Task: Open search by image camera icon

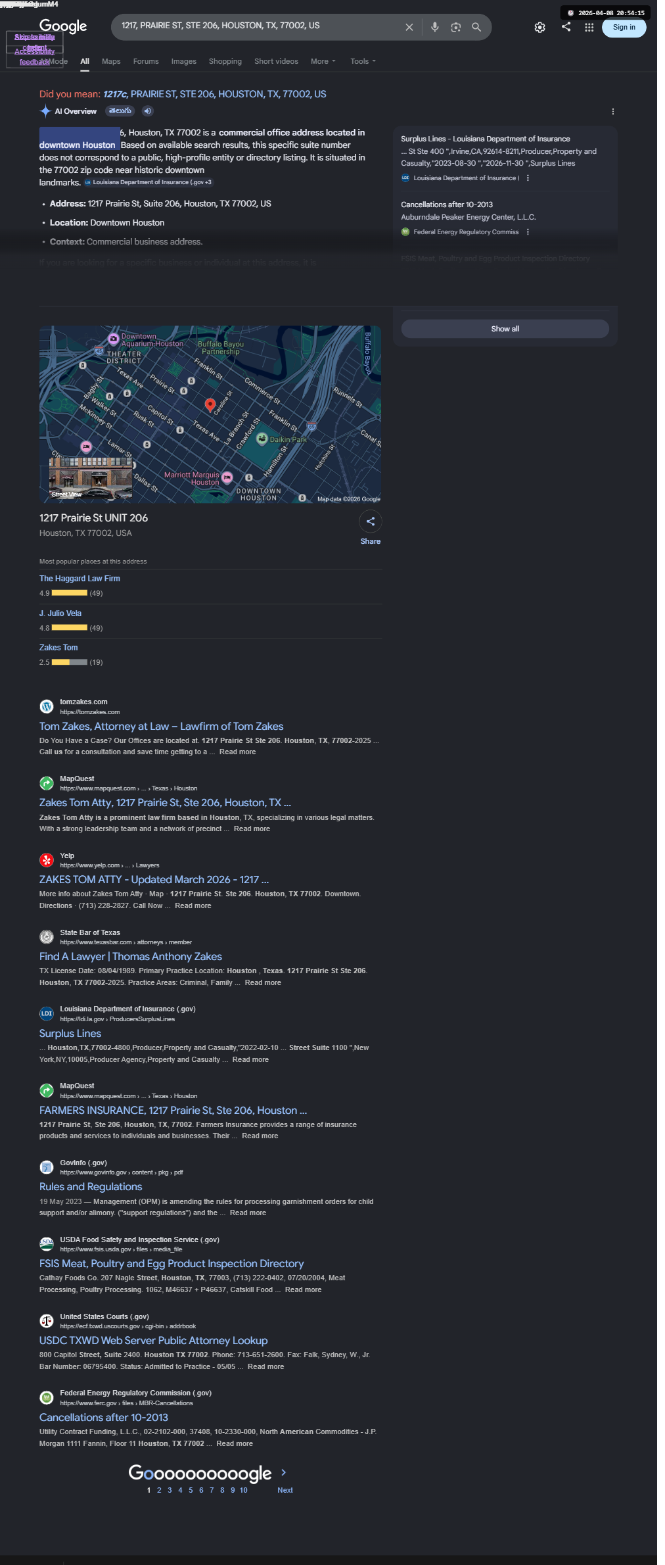Action: click(x=455, y=27)
